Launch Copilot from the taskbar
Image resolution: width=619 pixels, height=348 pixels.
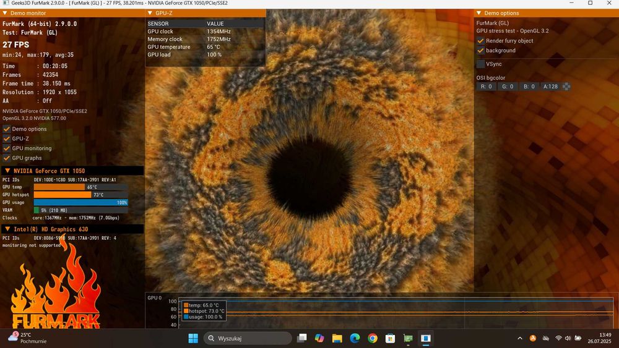pyautogui.click(x=319, y=338)
